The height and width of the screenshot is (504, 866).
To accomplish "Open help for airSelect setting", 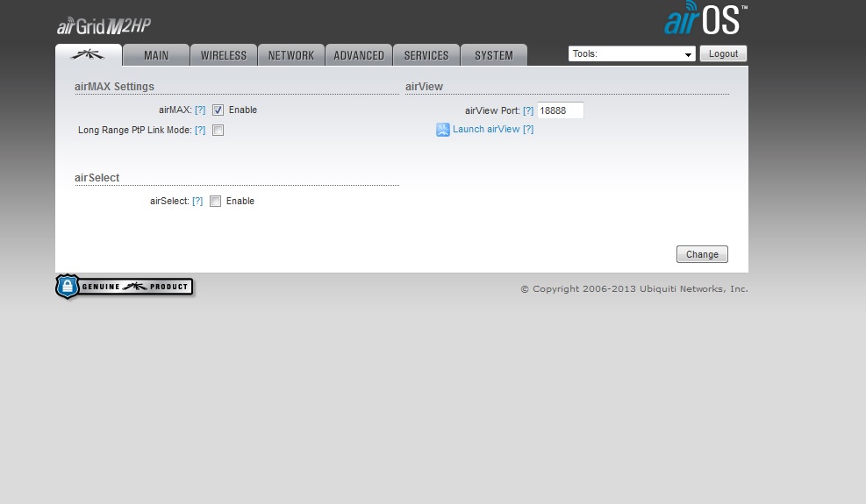I will (197, 201).
